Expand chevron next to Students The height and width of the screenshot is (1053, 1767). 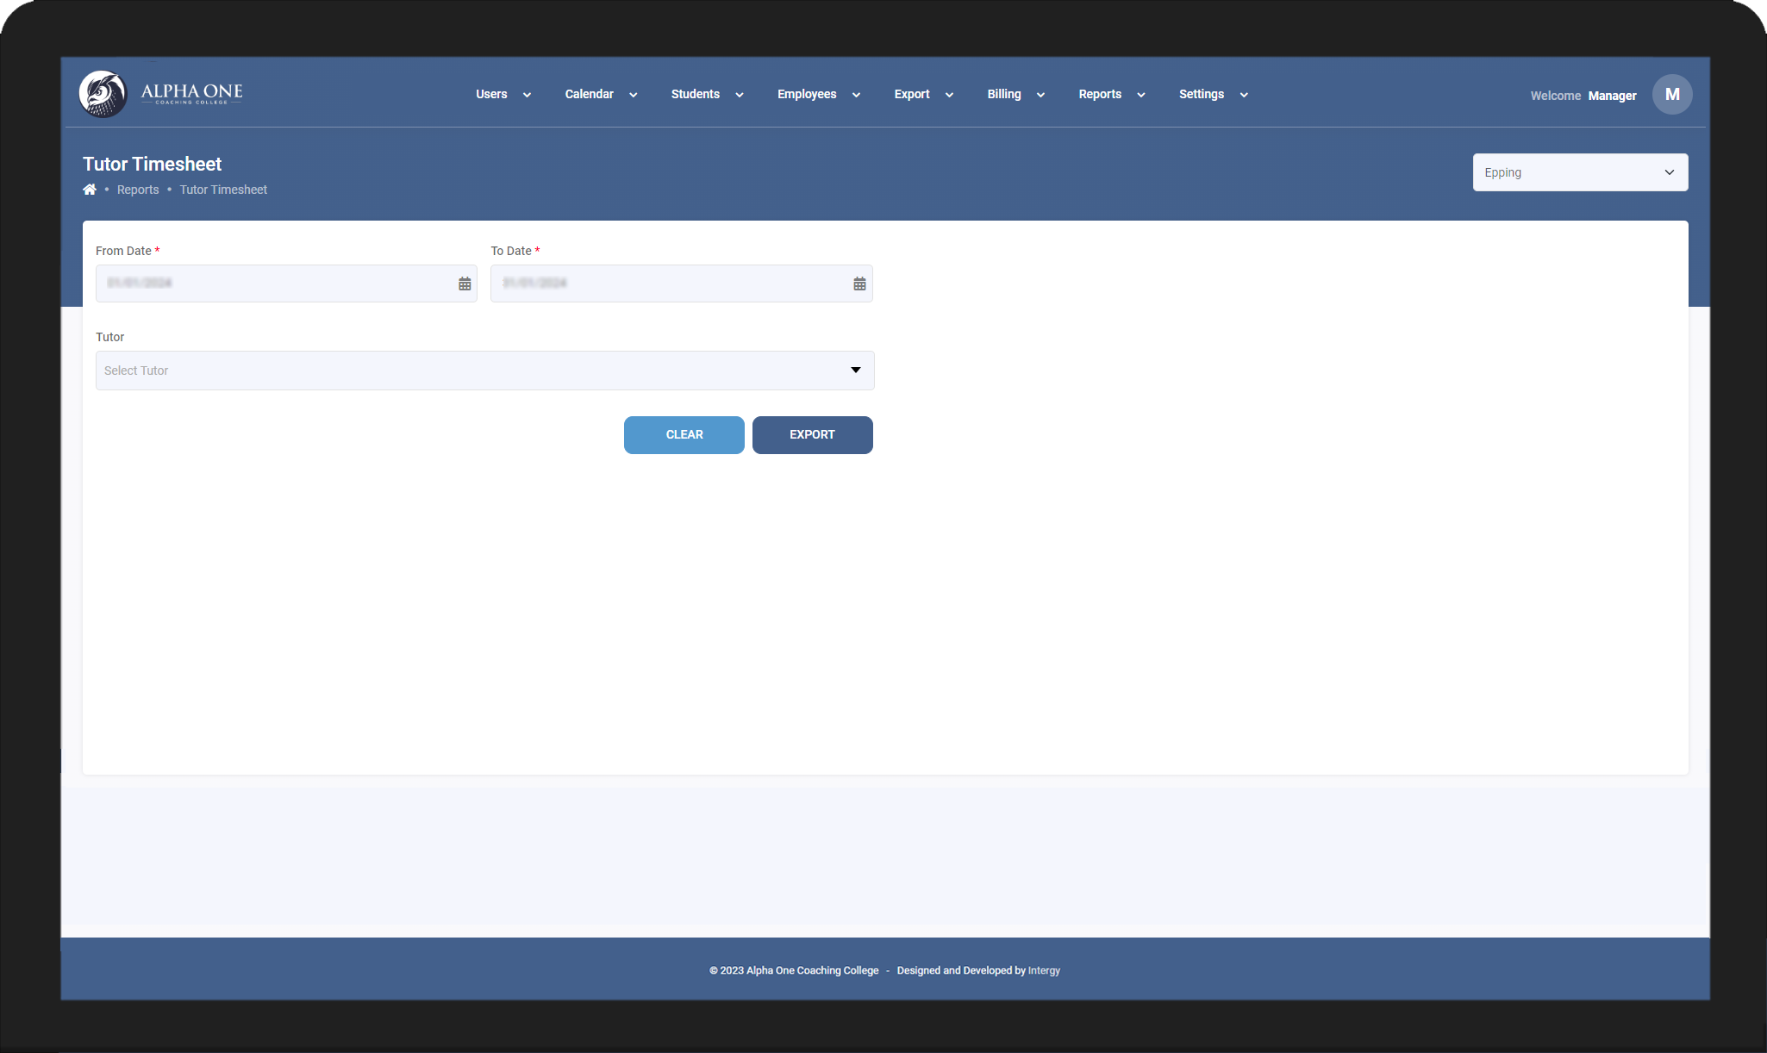(740, 95)
